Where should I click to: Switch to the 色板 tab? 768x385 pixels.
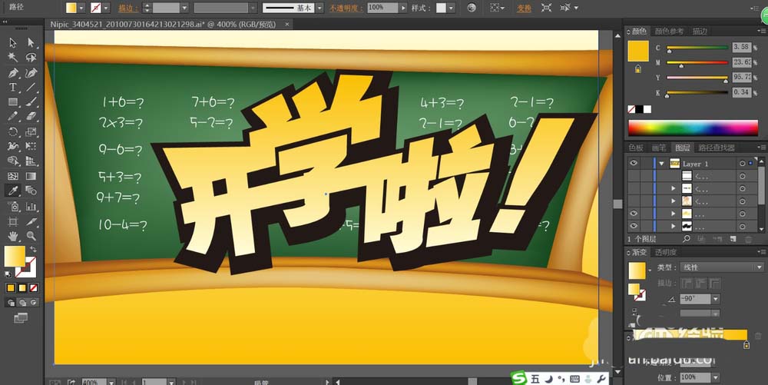pos(636,148)
